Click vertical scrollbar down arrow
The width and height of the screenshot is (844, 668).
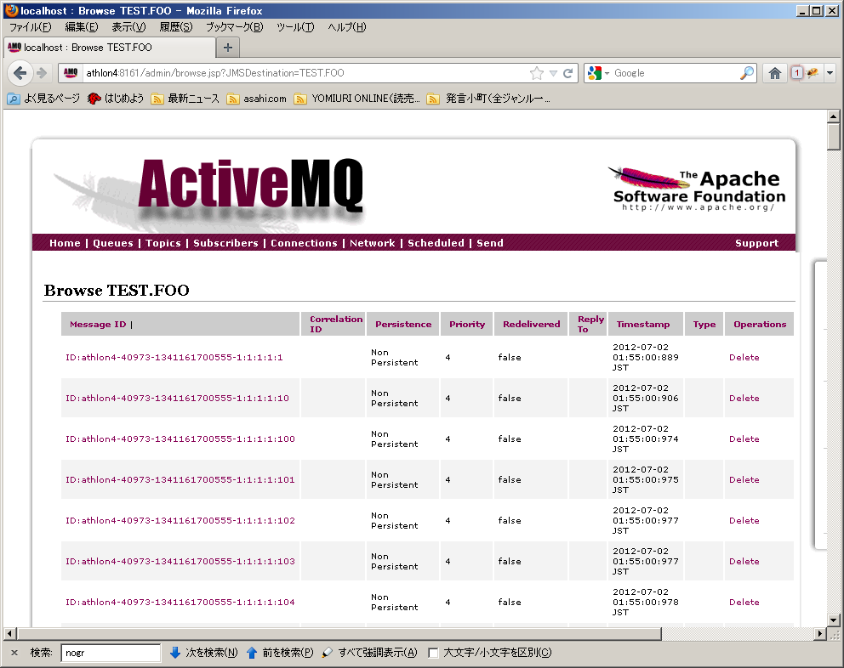pyautogui.click(x=833, y=620)
